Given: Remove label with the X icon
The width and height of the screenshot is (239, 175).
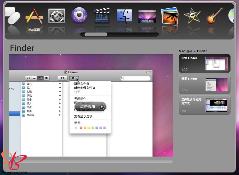Looking at the screenshot, I should 76,128.
